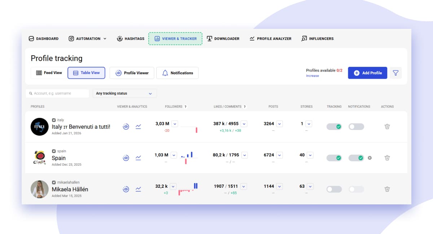Disable tracking toggle for Italy
Viewport: 433px width, 234px height.
pyautogui.click(x=334, y=127)
